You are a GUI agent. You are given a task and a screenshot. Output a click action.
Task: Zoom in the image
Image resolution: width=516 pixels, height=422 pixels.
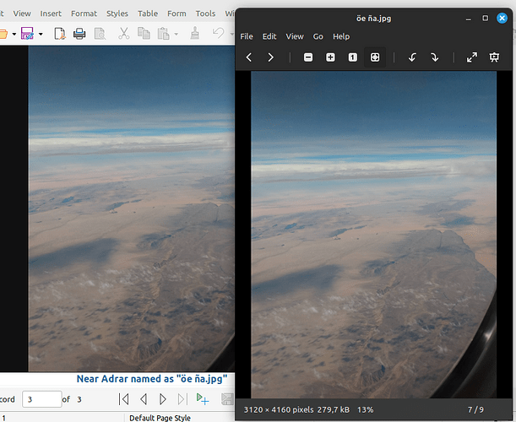tap(330, 57)
